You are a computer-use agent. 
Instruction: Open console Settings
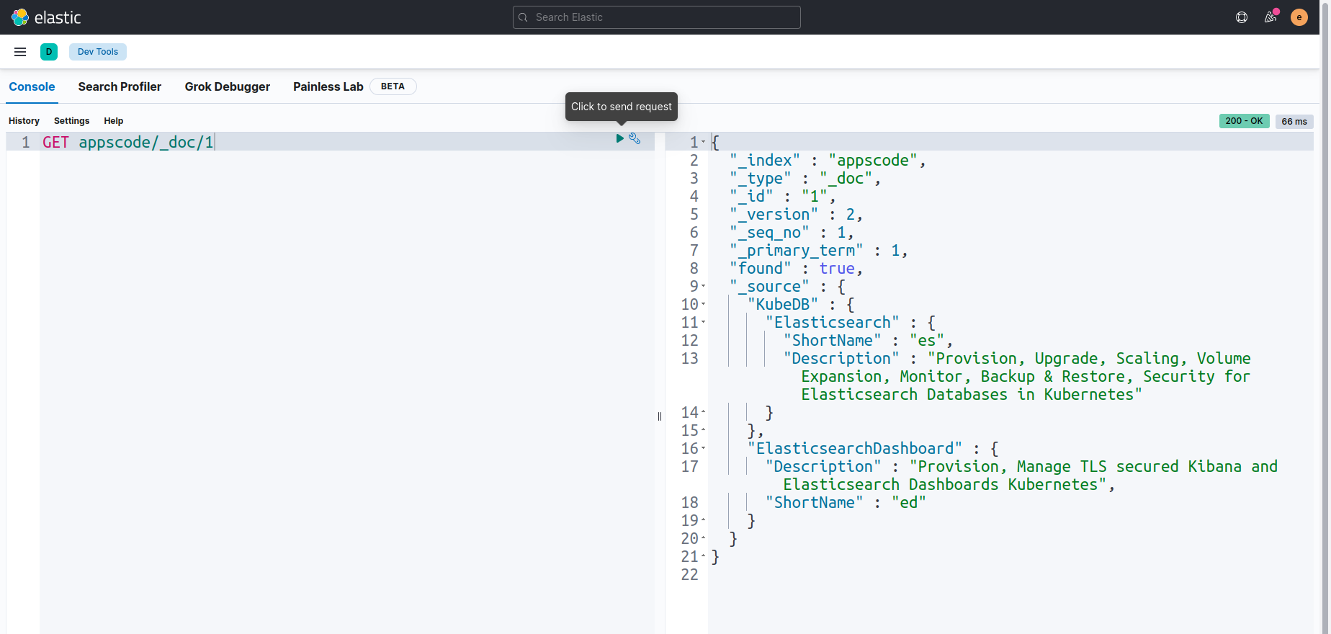(x=71, y=121)
